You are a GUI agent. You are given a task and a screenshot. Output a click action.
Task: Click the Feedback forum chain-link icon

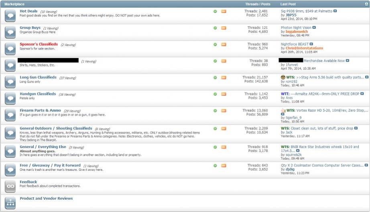coord(10,186)
